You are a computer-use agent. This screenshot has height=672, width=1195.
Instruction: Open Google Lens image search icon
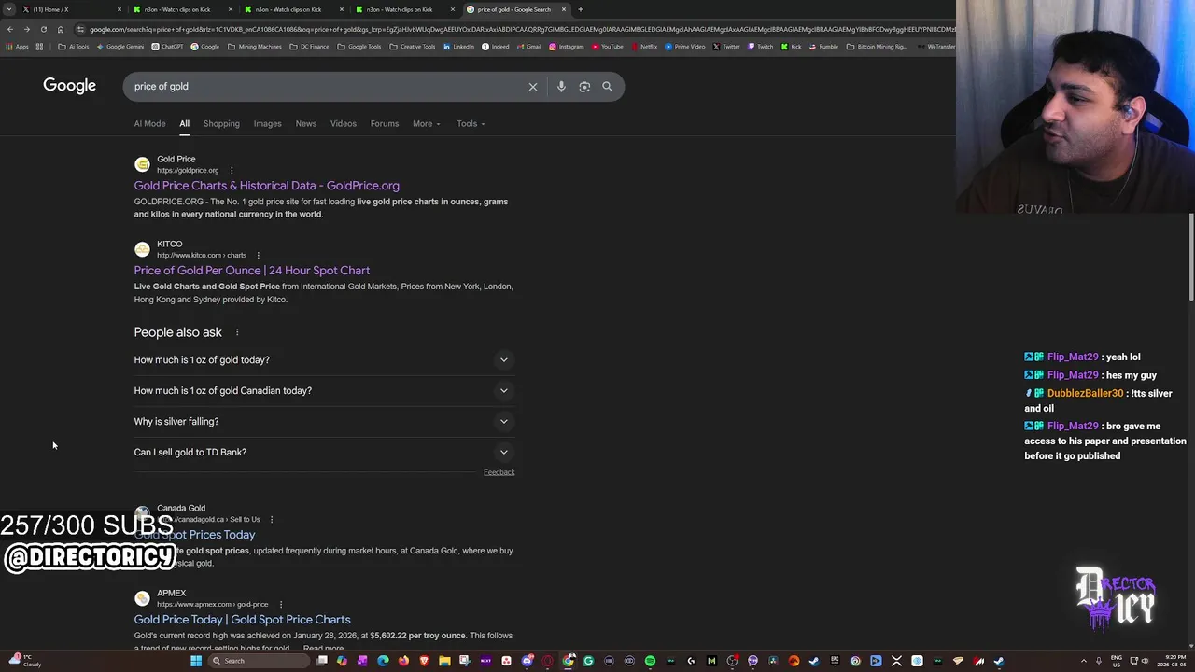(584, 87)
